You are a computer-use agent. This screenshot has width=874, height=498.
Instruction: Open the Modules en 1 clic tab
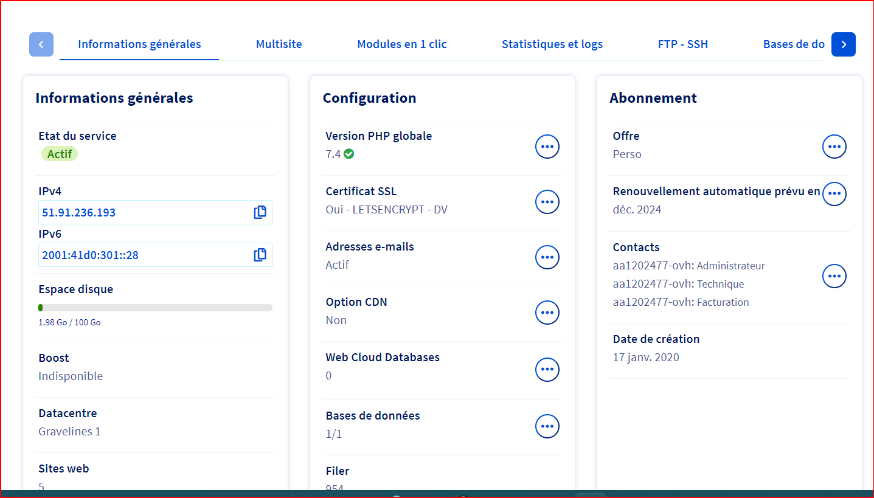(x=401, y=44)
